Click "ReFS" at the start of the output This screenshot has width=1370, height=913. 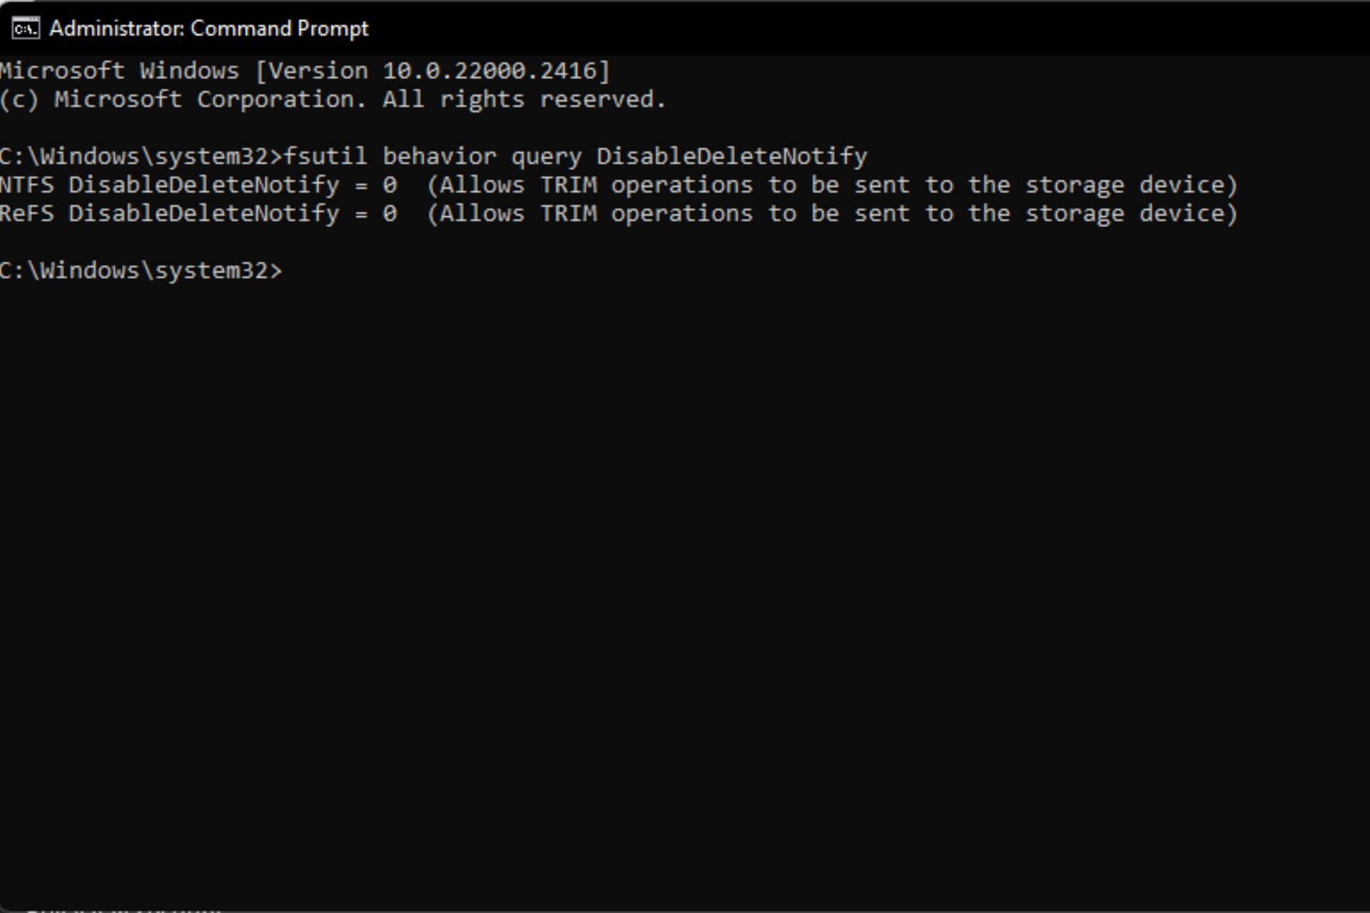click(x=26, y=213)
